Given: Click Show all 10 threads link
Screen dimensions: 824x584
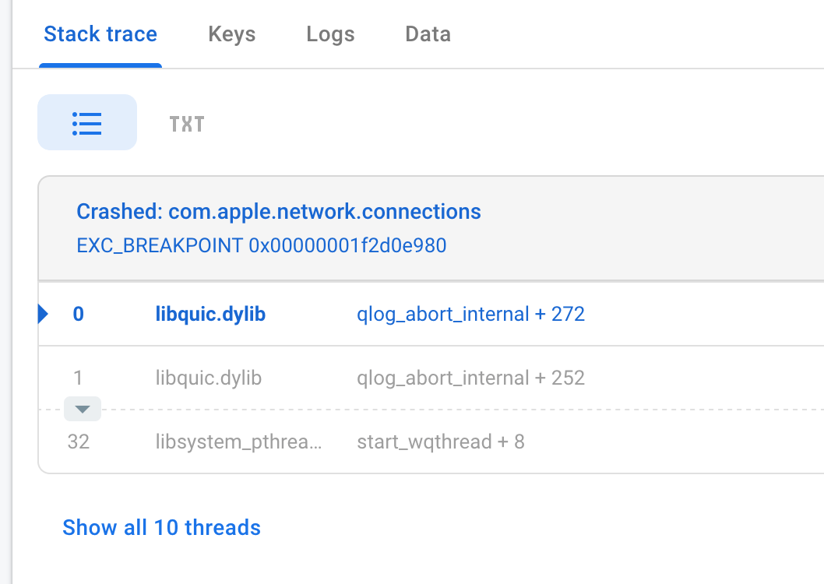Looking at the screenshot, I should click(x=161, y=528).
